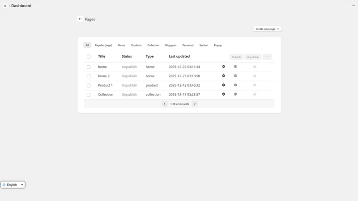Preview the home page with eye icon

(235, 67)
